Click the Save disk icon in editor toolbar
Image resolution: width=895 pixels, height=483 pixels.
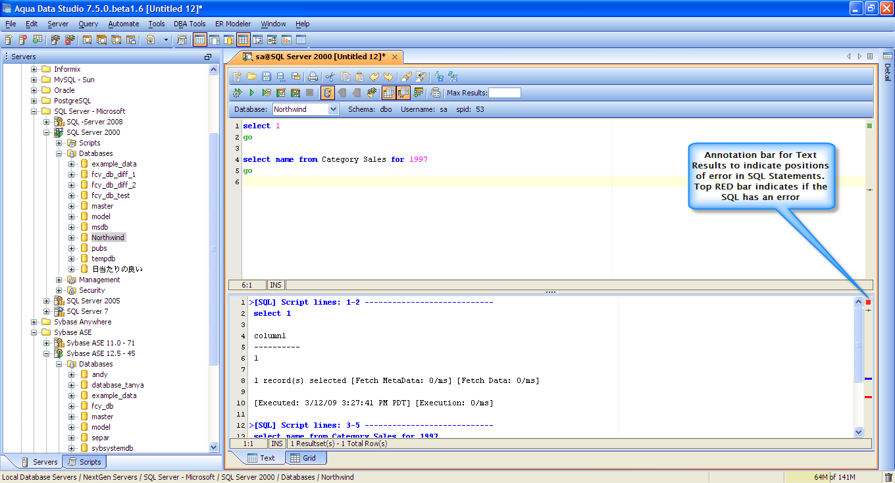click(267, 76)
